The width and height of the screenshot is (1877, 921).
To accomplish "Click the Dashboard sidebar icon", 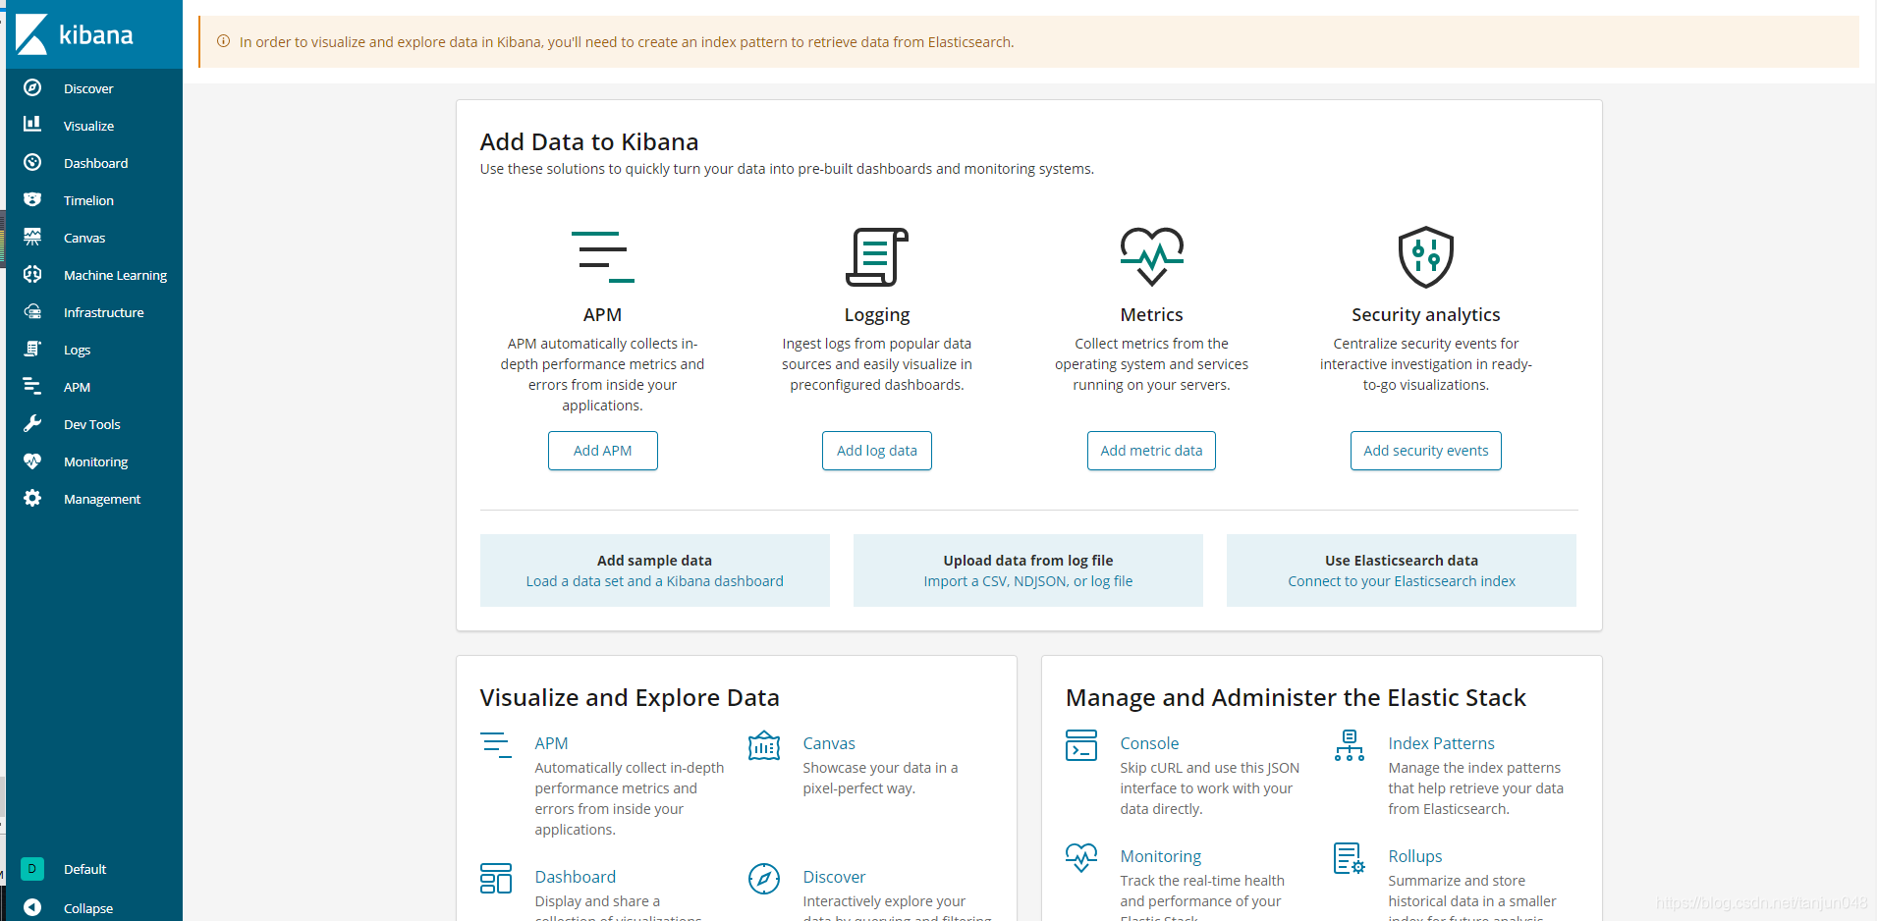I will pos(32,162).
